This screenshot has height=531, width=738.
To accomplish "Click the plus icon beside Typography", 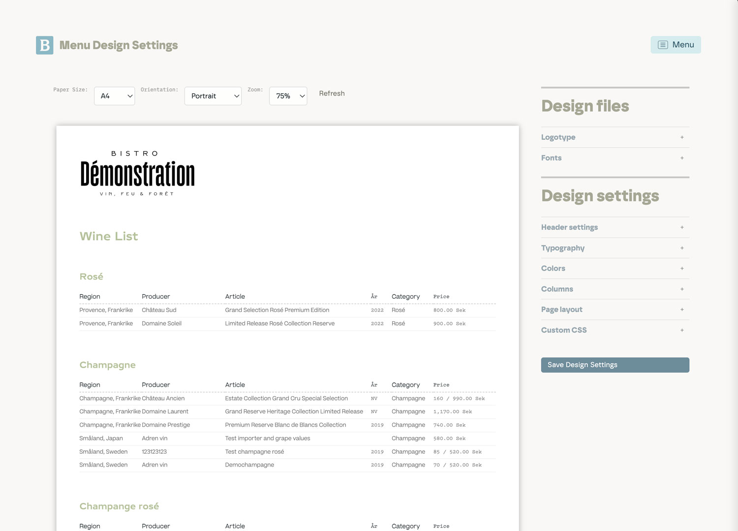I will tap(682, 248).
